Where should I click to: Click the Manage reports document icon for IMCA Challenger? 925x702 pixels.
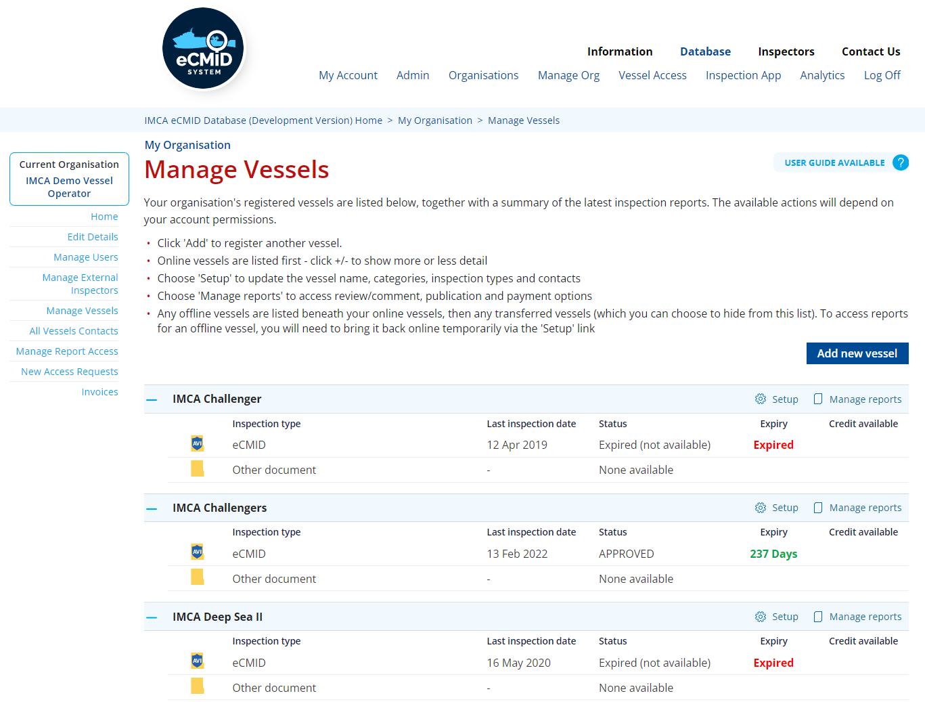(818, 399)
